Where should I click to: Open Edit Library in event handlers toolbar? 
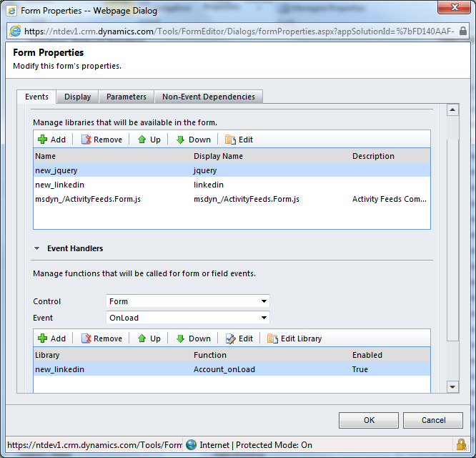point(294,338)
